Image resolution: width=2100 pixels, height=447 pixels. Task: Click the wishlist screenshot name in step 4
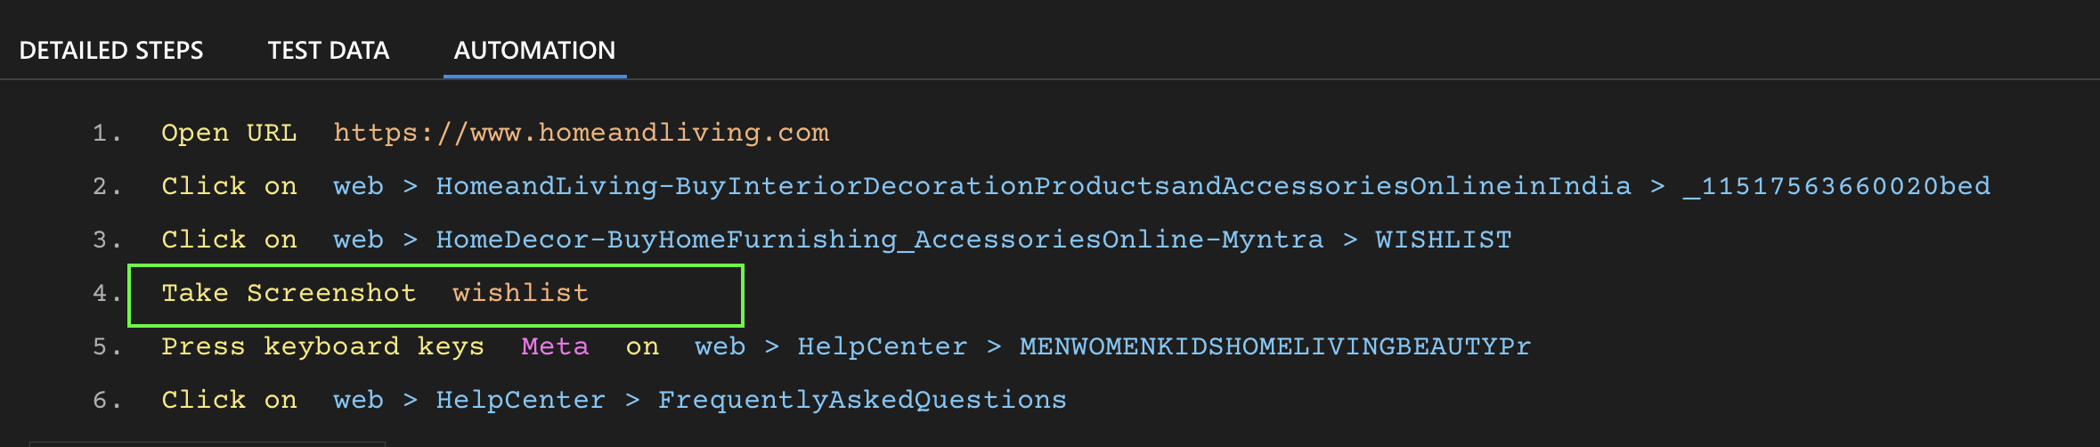tap(520, 293)
